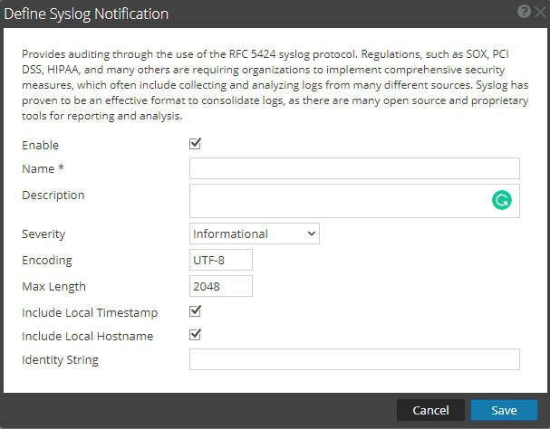
Task: Click the Include Local Timestamp label
Action: [x=90, y=313]
